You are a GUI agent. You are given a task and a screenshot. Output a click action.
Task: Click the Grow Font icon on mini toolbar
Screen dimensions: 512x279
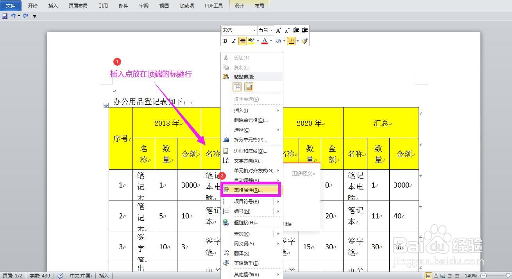point(278,30)
